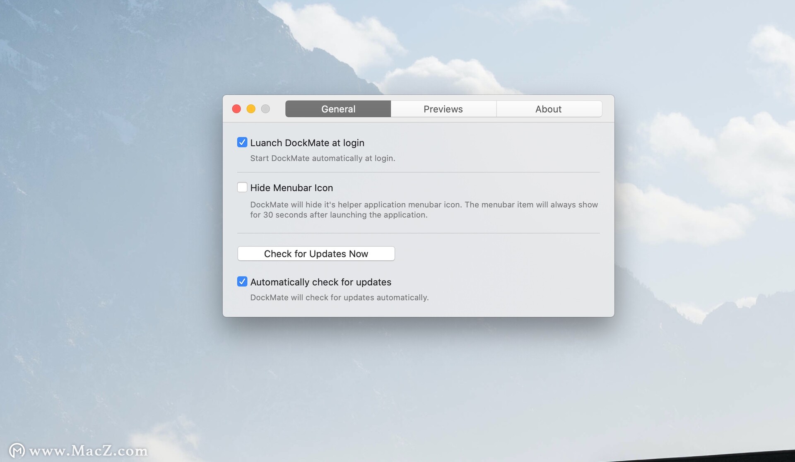Image resolution: width=795 pixels, height=462 pixels.
Task: Open the About tab
Action: click(x=549, y=109)
